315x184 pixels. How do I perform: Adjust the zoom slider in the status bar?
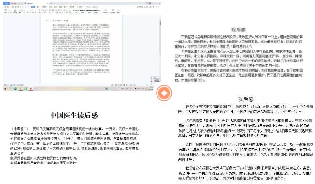[143, 85]
